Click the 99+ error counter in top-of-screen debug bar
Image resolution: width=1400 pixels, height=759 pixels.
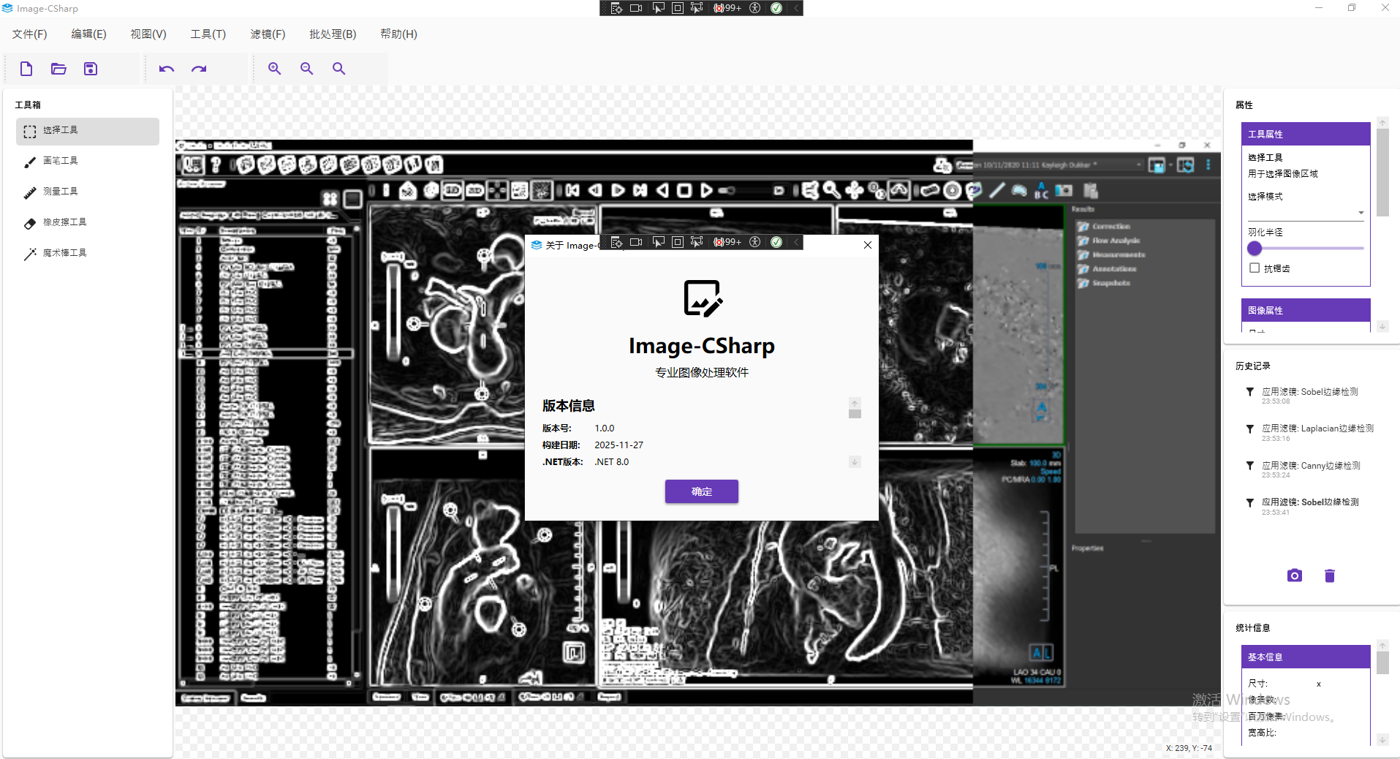pyautogui.click(x=727, y=8)
